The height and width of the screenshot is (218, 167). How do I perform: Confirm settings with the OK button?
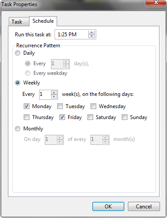pos(108,207)
